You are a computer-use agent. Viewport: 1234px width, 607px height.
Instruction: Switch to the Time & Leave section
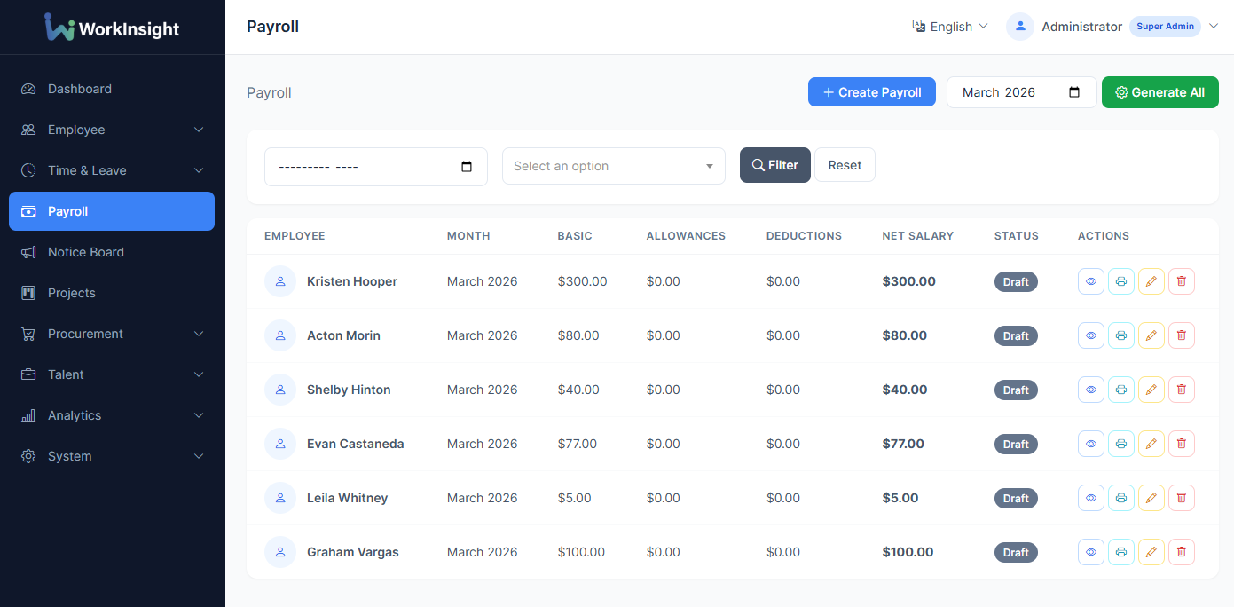click(x=85, y=170)
